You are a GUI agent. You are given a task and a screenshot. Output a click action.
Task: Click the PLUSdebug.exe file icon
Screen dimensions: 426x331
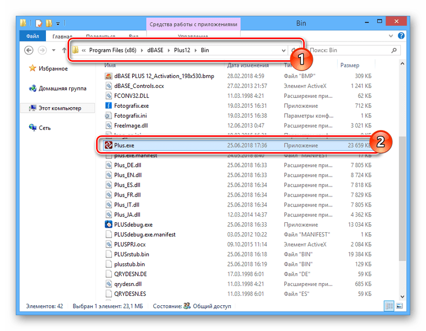point(109,224)
